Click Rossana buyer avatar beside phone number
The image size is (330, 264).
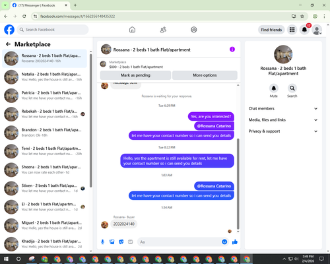104,224
